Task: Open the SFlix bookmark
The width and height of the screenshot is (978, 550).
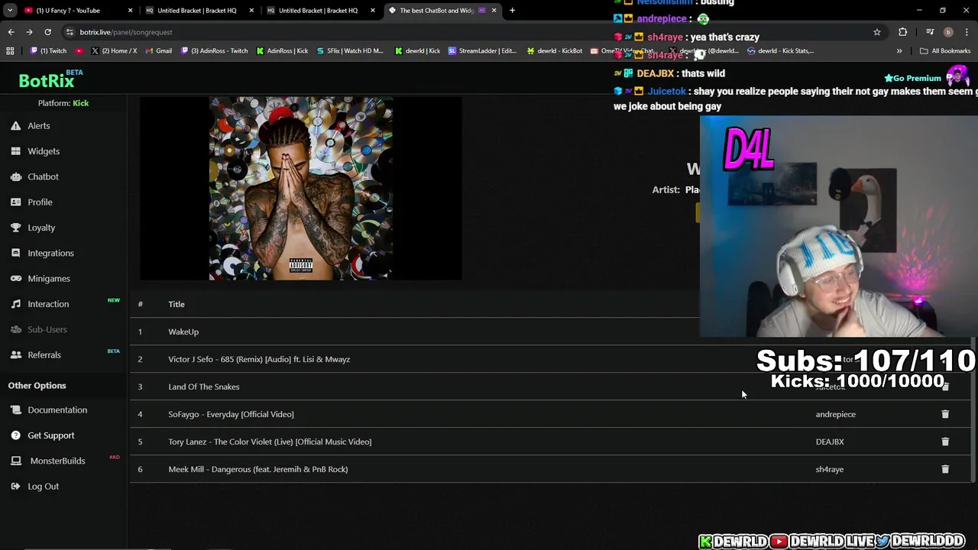Action: [x=349, y=51]
